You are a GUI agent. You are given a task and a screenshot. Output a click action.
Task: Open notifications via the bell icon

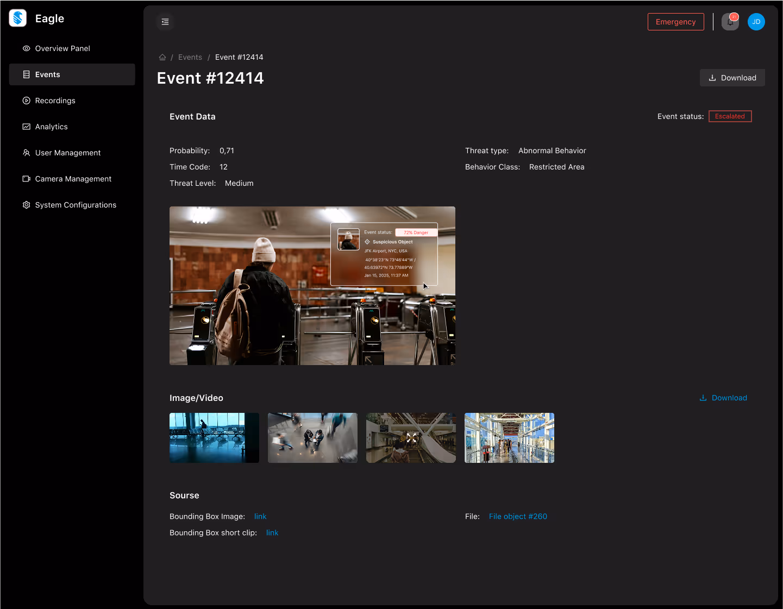click(x=730, y=22)
